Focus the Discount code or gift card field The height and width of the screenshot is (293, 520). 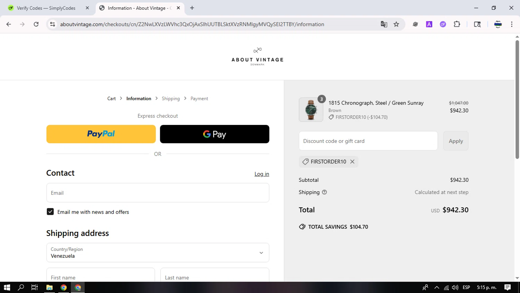pos(368,141)
